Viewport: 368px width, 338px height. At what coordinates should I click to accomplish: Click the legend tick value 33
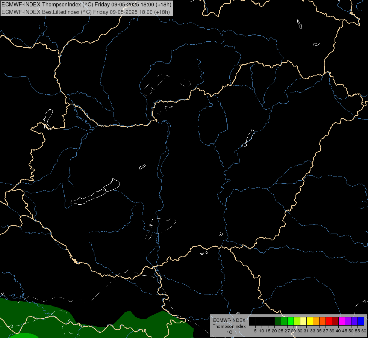[313, 331]
